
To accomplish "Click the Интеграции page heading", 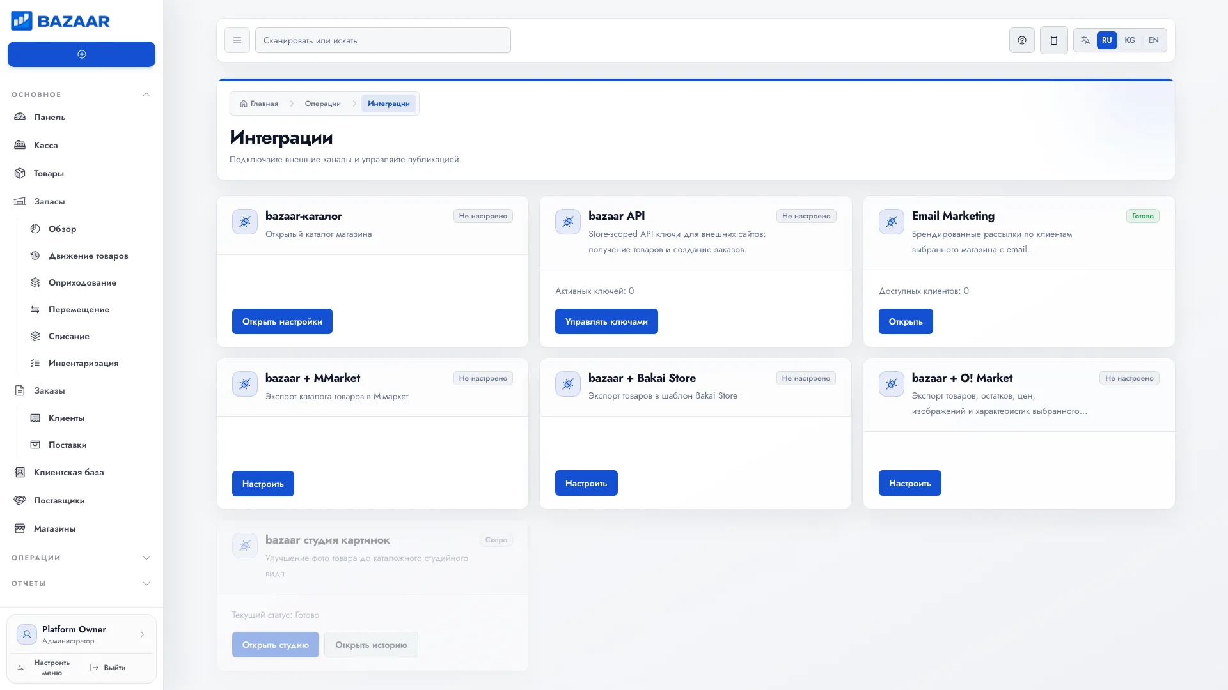I will pyautogui.click(x=281, y=137).
